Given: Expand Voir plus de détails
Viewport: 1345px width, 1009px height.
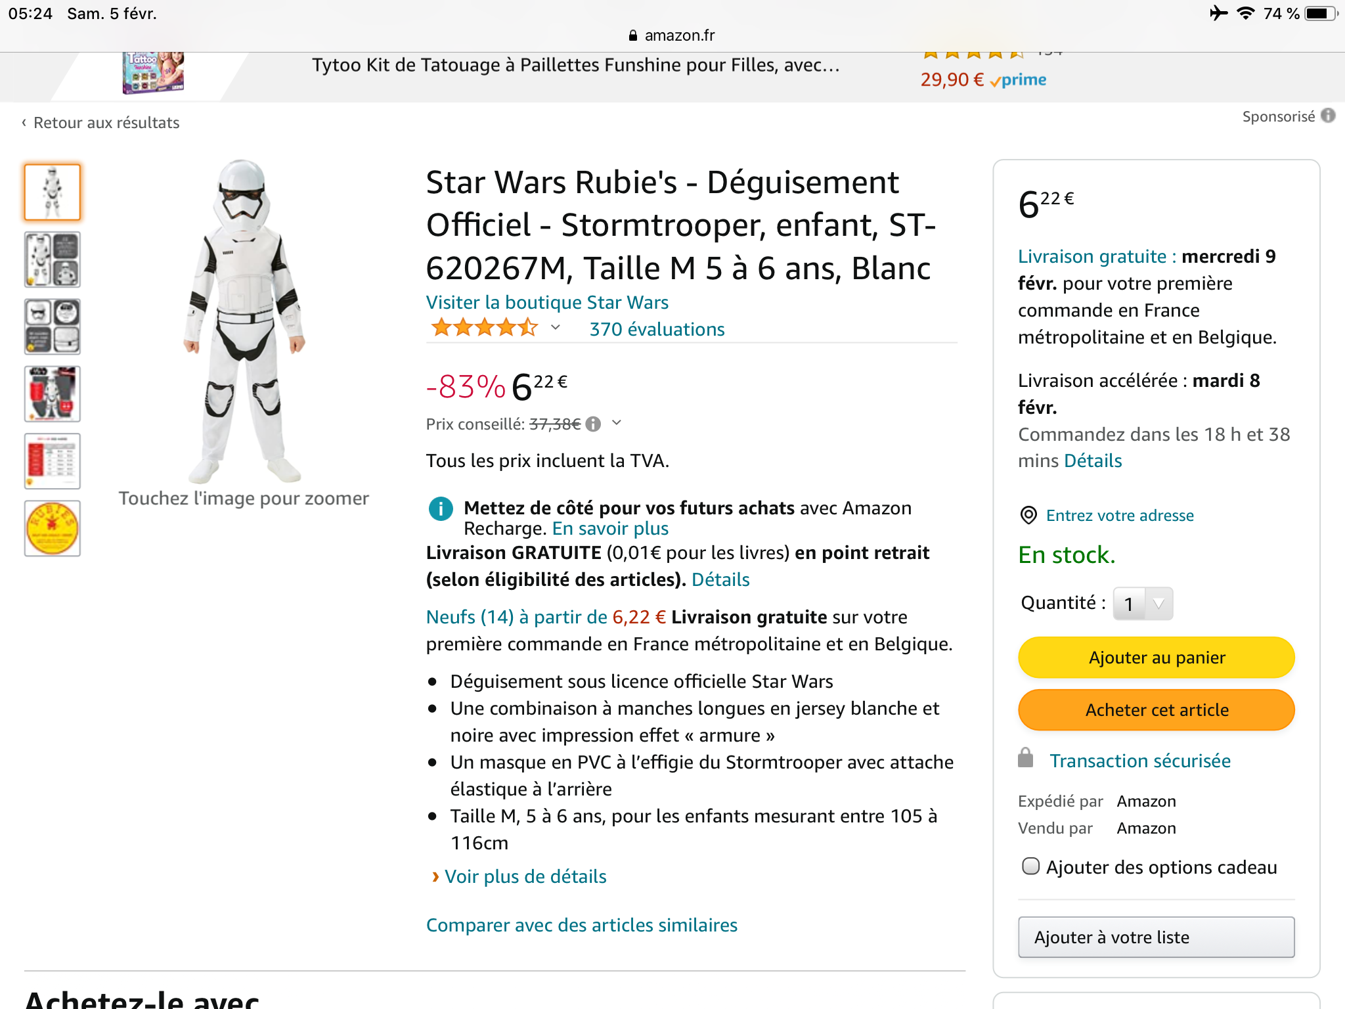Looking at the screenshot, I should click(x=525, y=876).
